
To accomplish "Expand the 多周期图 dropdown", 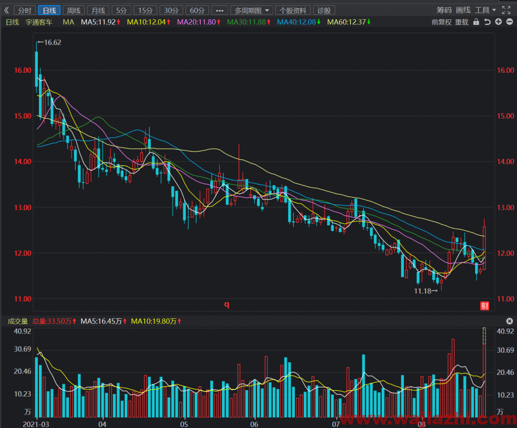I will pyautogui.click(x=251, y=11).
